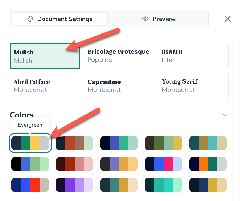Select the Evergreen color palette

pos(30,143)
